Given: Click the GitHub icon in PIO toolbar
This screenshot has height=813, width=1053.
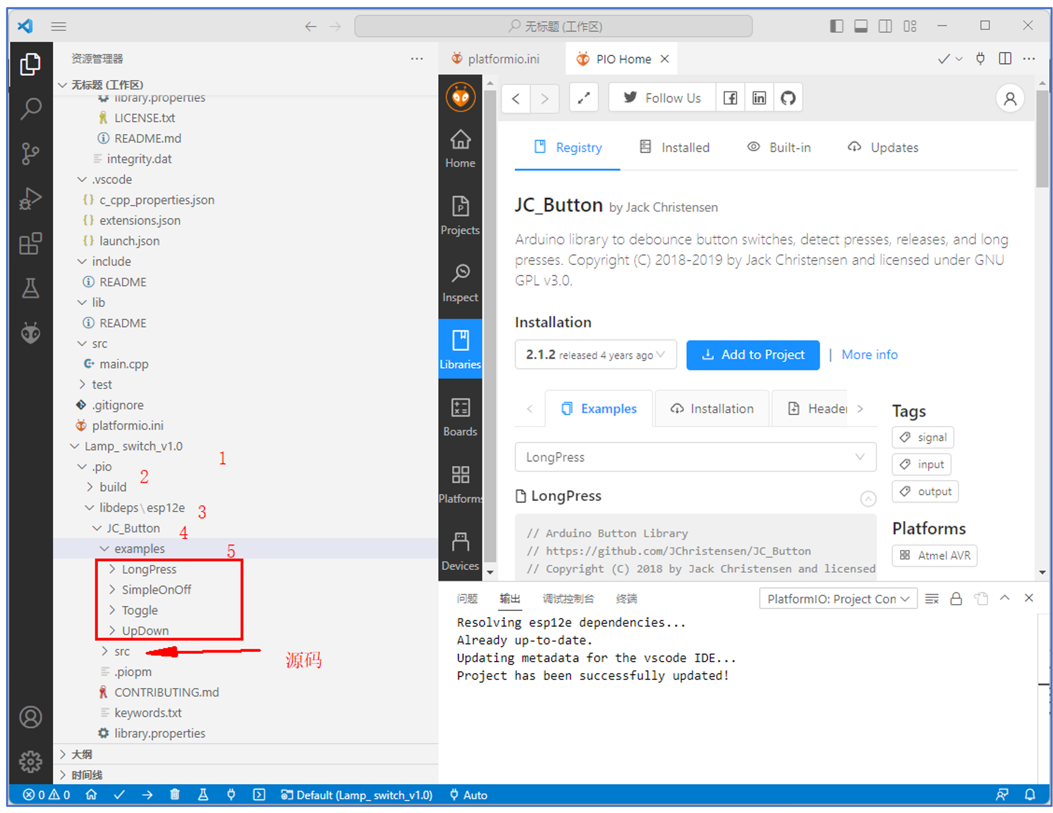Looking at the screenshot, I should pyautogui.click(x=787, y=98).
